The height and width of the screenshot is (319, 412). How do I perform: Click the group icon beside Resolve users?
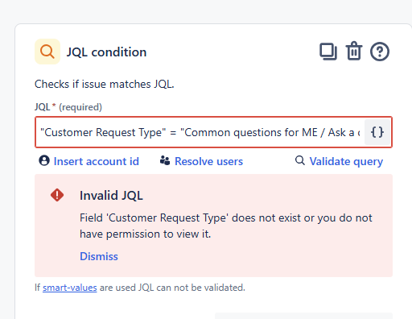pyautogui.click(x=165, y=161)
